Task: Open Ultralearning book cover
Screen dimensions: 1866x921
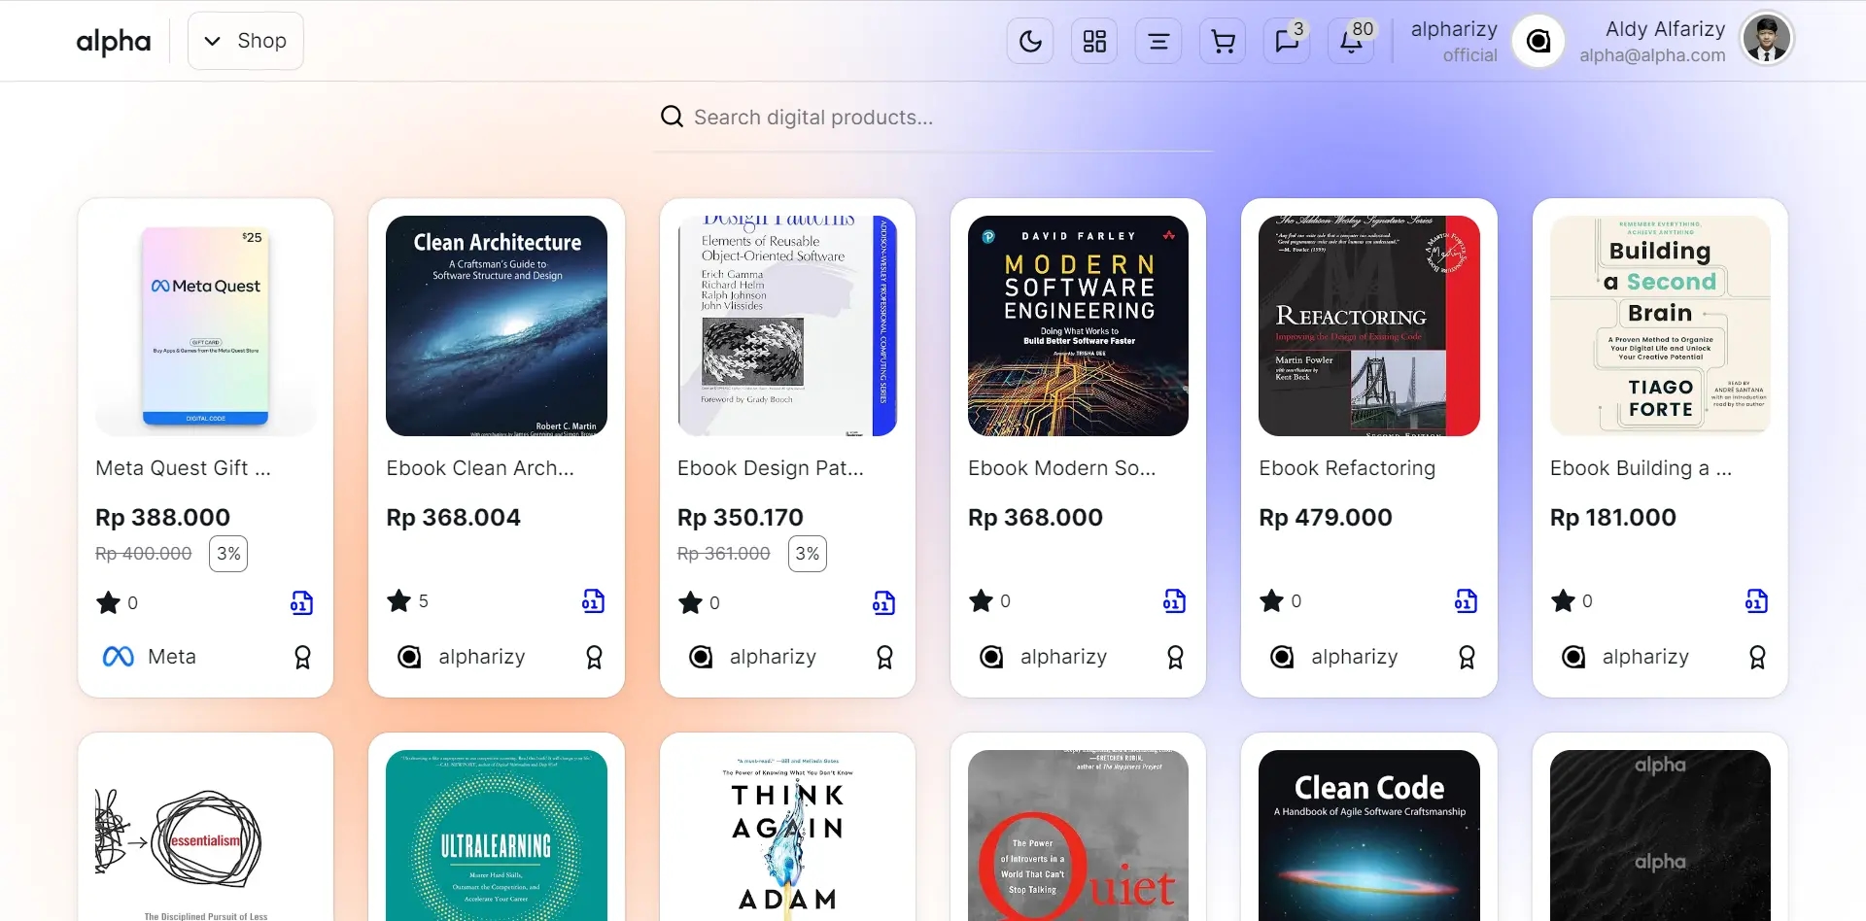Action: (x=497, y=836)
